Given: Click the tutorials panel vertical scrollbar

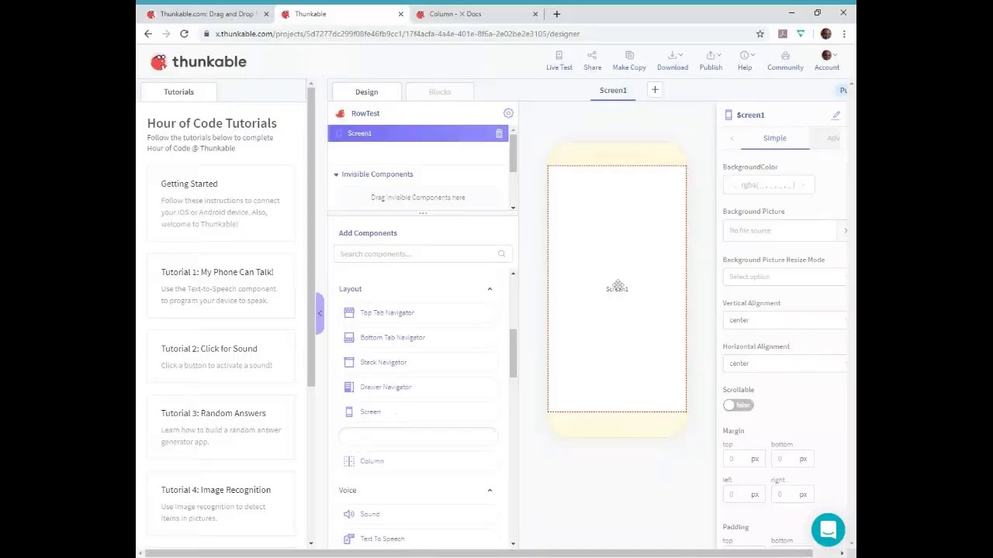Looking at the screenshot, I should pos(311,235).
